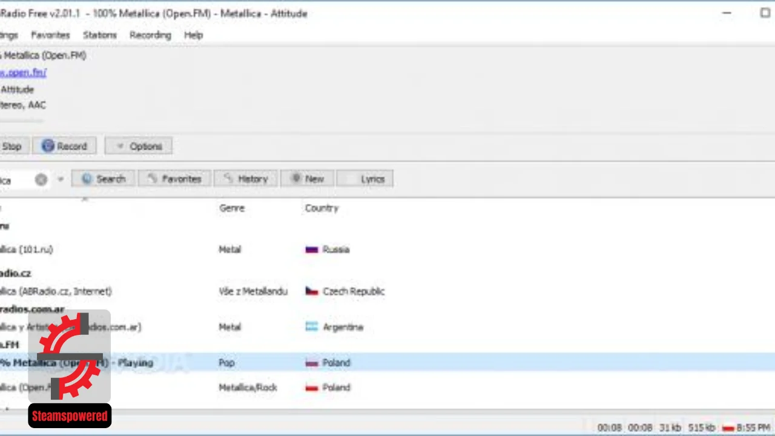The width and height of the screenshot is (775, 436).
Task: Open the Recording menu
Action: tap(150, 35)
